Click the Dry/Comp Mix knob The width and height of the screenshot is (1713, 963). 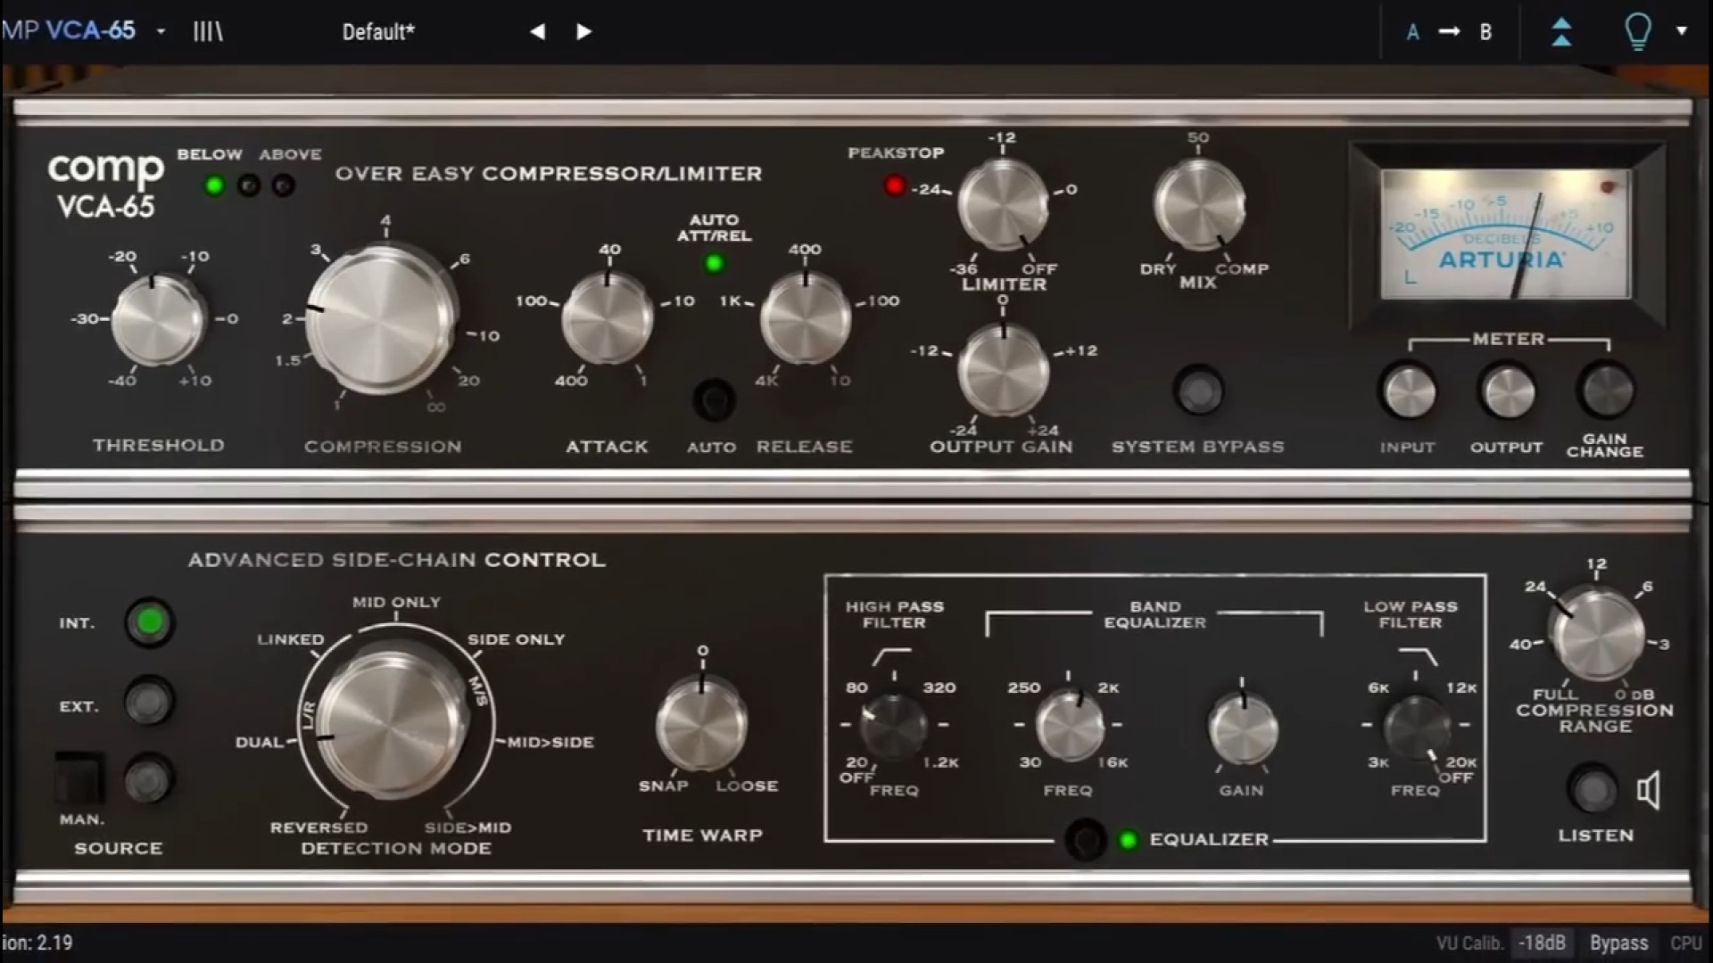1198,204
